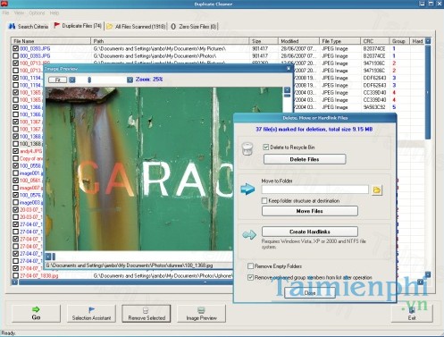This screenshot has height=337, width=444.
Task: Sort by the Group column header
Action: click(x=399, y=41)
